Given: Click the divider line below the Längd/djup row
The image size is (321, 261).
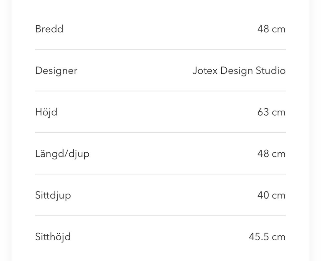Looking at the screenshot, I should [x=160, y=174].
